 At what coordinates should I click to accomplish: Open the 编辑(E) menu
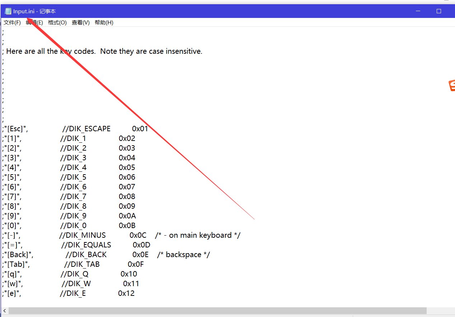34,23
